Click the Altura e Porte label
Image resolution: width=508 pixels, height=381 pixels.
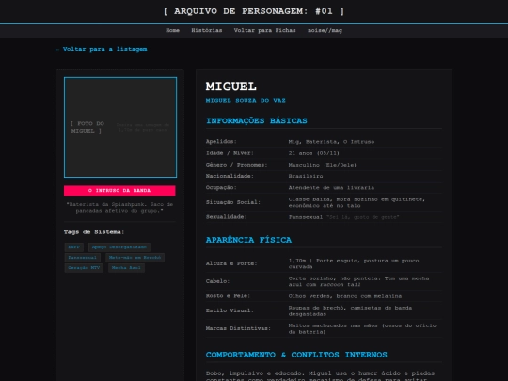(231, 263)
